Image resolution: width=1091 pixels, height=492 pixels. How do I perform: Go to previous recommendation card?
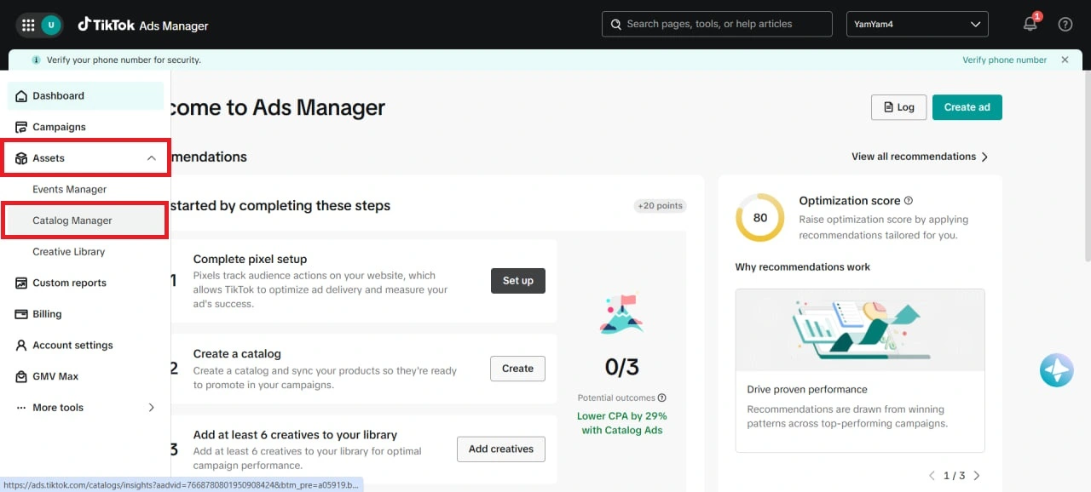931,476
